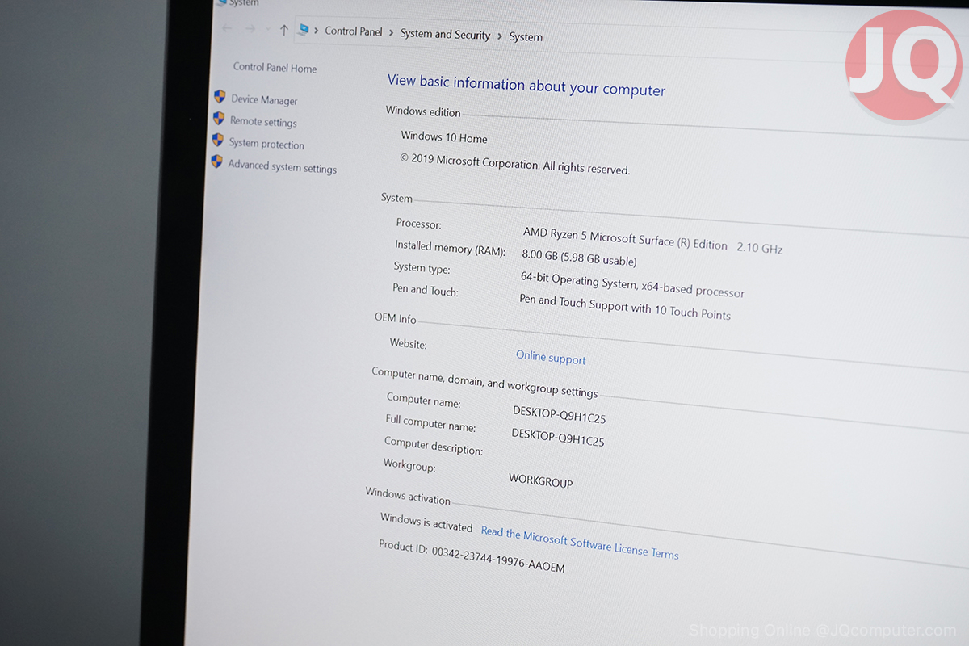Click the Computer description label
Viewport: 969px width, 646px height.
pyautogui.click(x=433, y=446)
